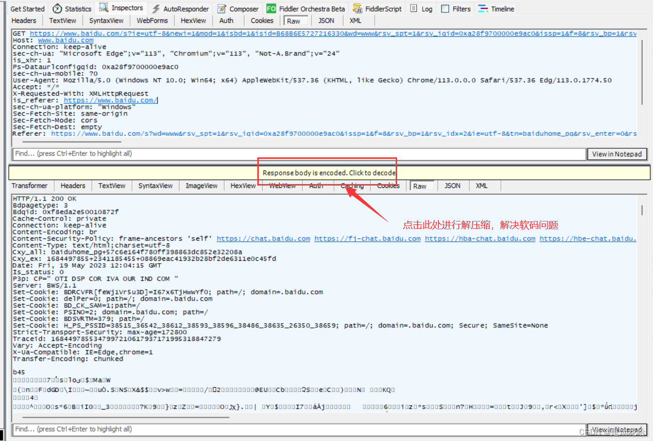The width and height of the screenshot is (653, 441).
Task: Click the AutoResponder lightning icon
Action: (156, 9)
